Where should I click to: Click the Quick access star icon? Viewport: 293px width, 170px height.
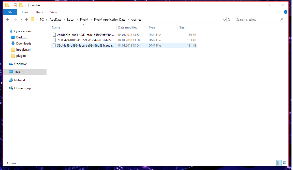pos(11,31)
